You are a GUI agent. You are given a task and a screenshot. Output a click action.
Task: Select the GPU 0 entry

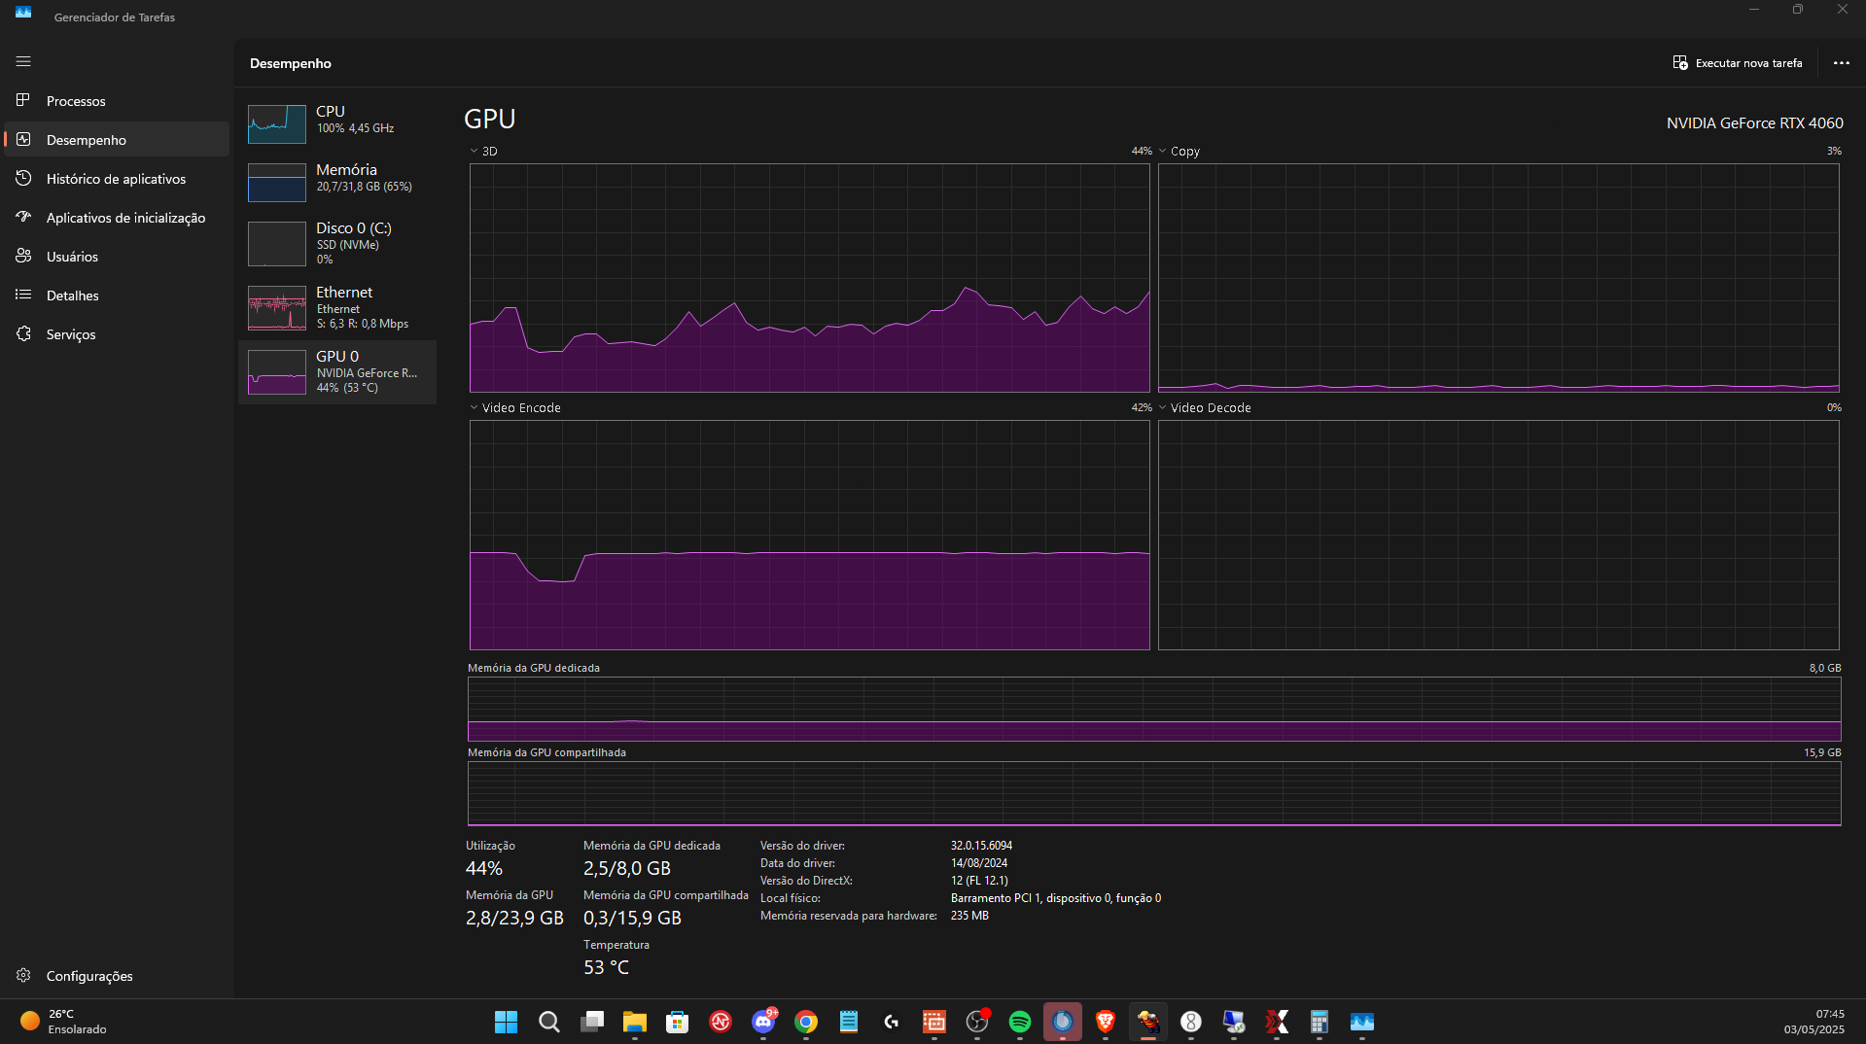tap(337, 371)
